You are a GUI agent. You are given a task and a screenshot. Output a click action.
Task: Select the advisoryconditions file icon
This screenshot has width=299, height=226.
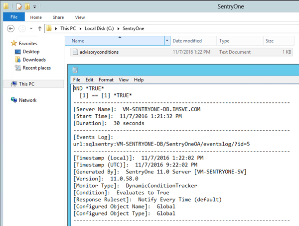75,52
